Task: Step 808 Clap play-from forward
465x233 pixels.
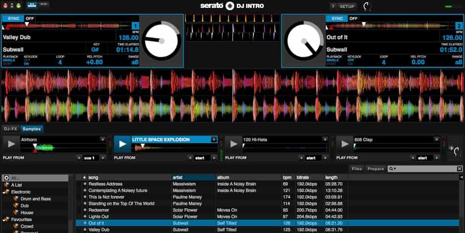Action: coord(436,158)
